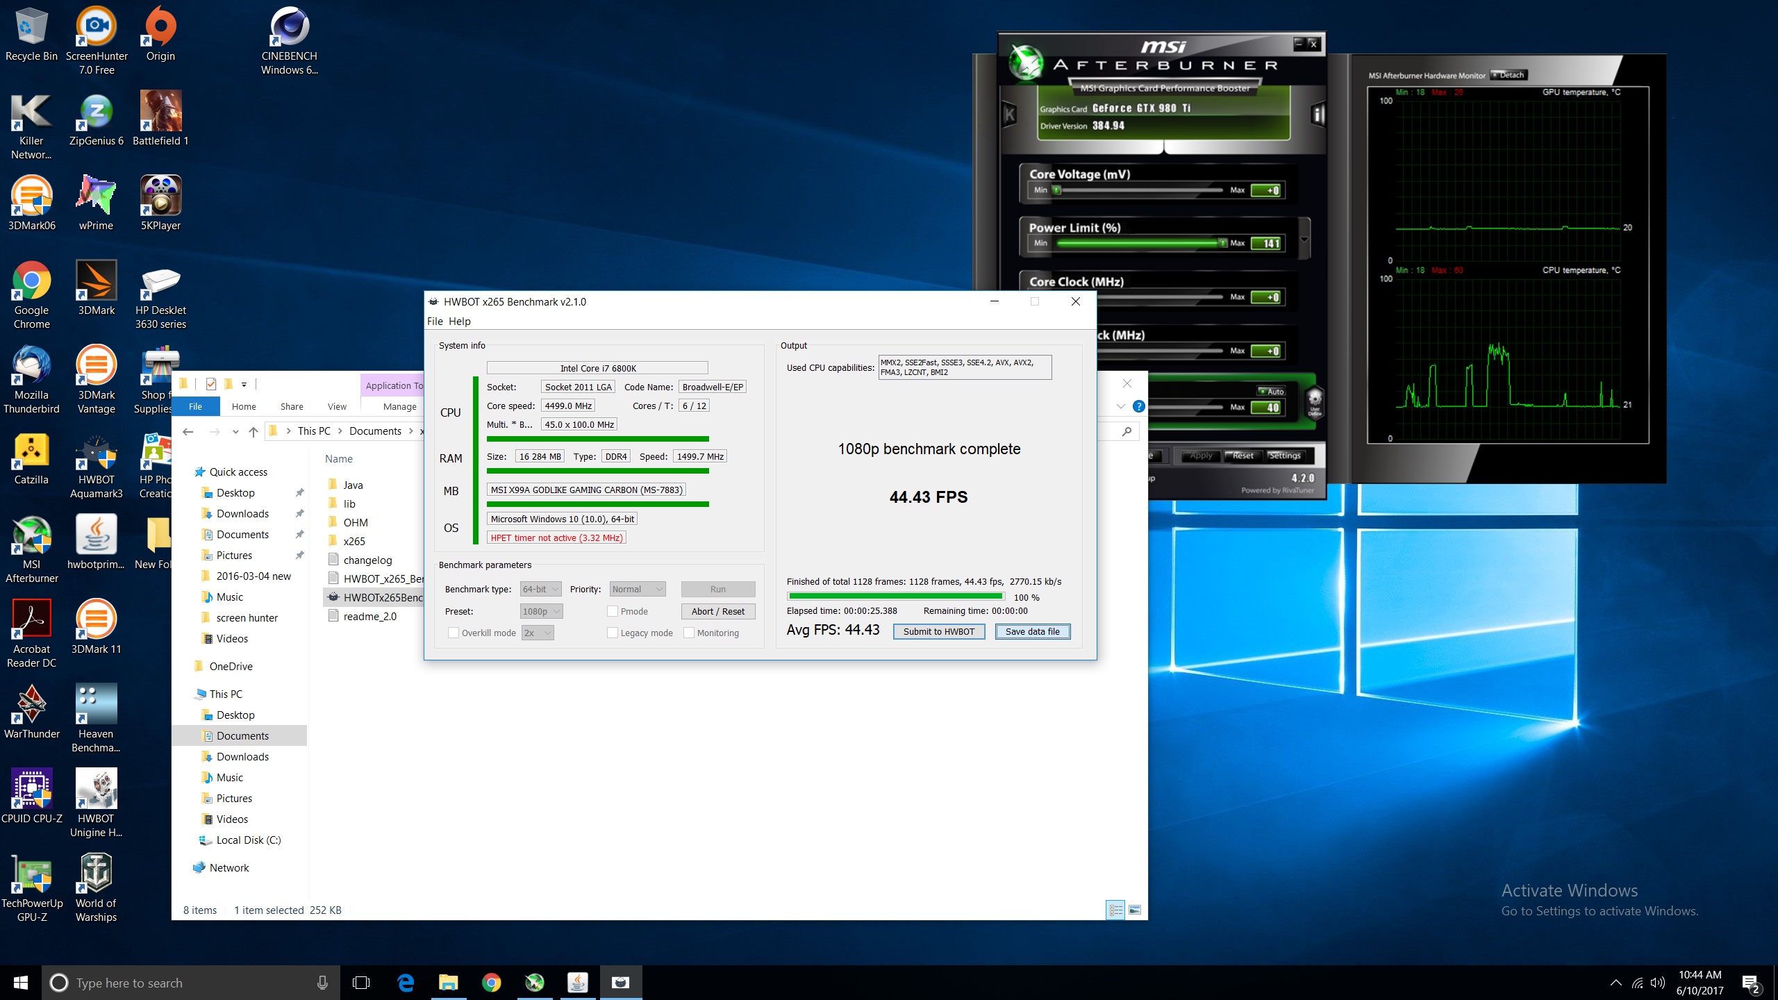The width and height of the screenshot is (1778, 1000).
Task: Click Save data file button
Action: pyautogui.click(x=1033, y=631)
